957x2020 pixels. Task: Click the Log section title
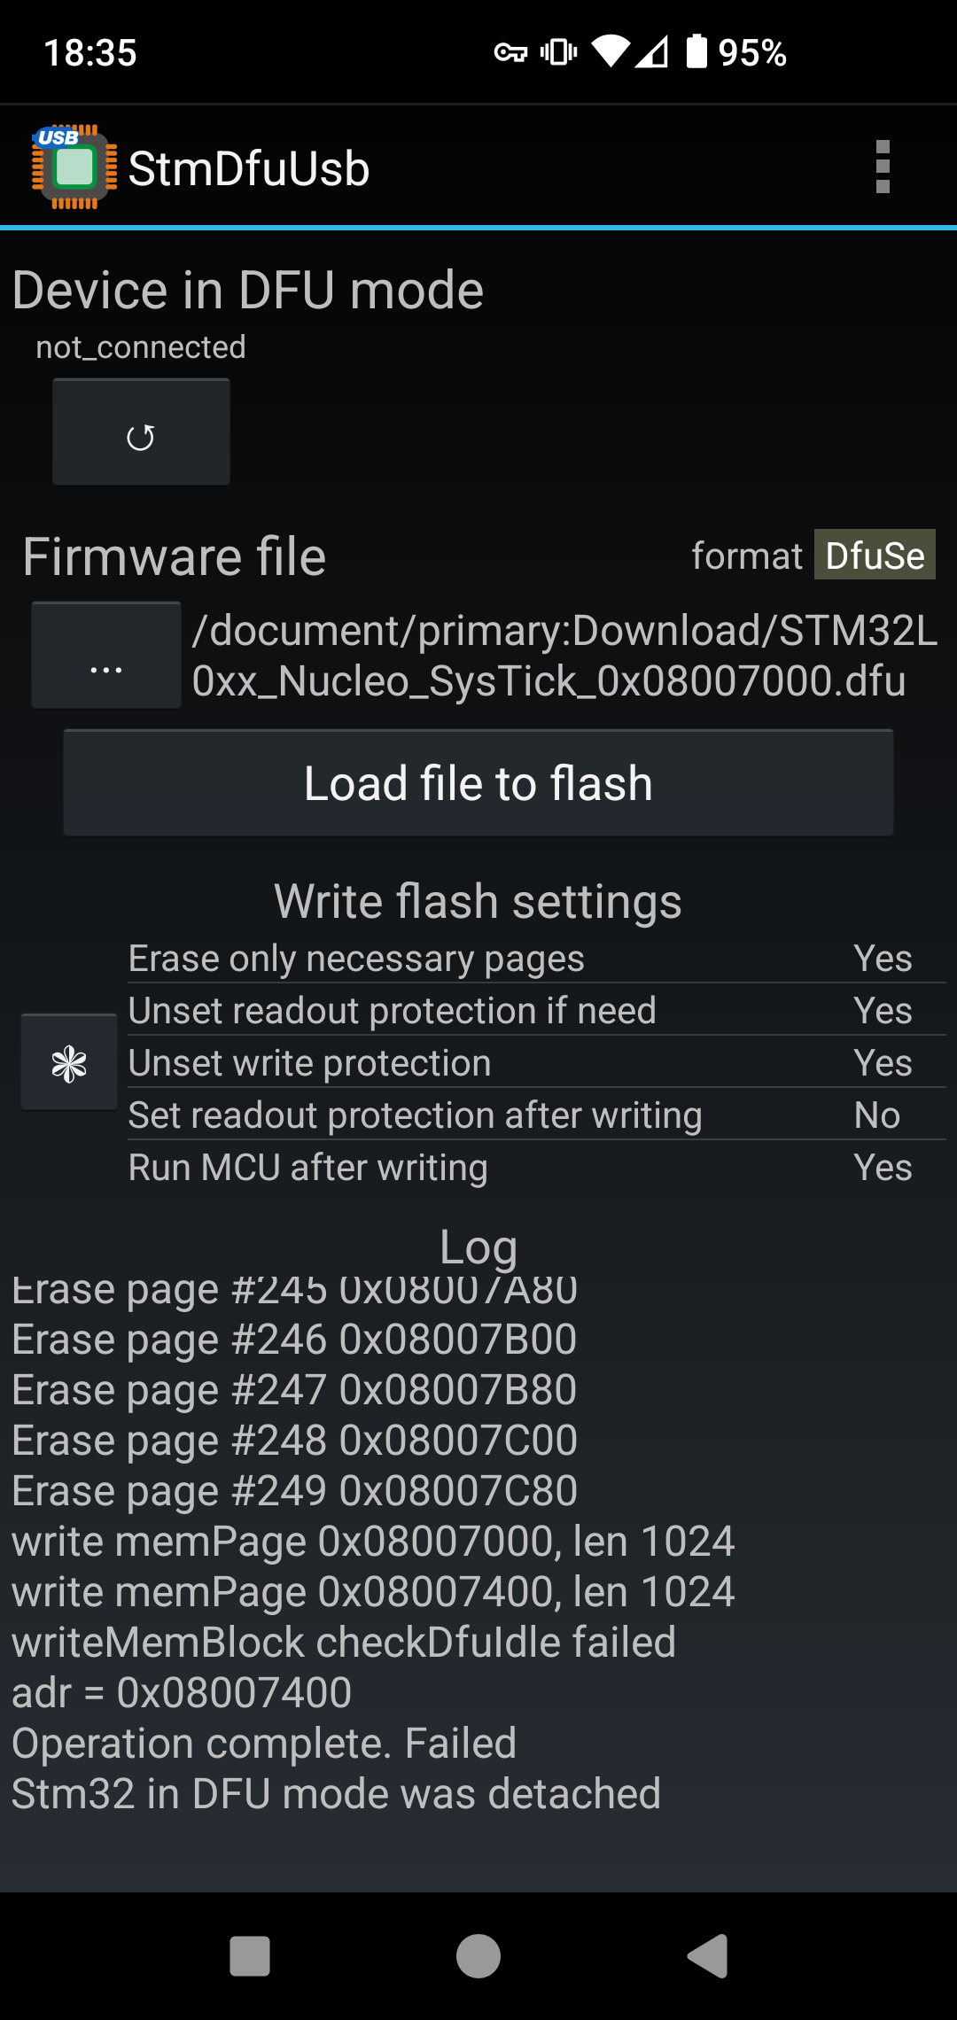[x=478, y=1245]
